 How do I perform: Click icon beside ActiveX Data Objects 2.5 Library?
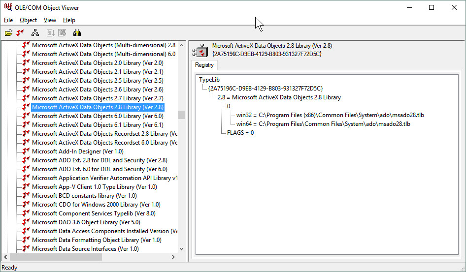[26, 80]
